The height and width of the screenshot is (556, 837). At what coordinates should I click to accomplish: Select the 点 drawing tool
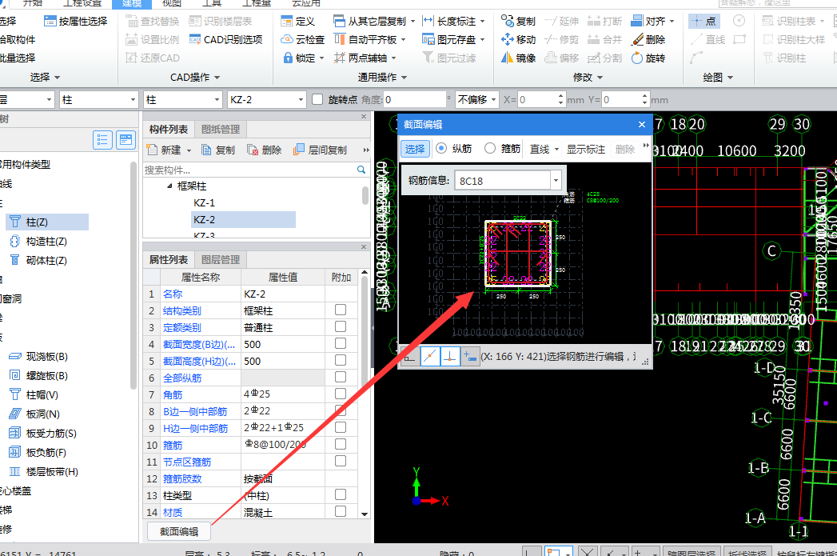704,22
